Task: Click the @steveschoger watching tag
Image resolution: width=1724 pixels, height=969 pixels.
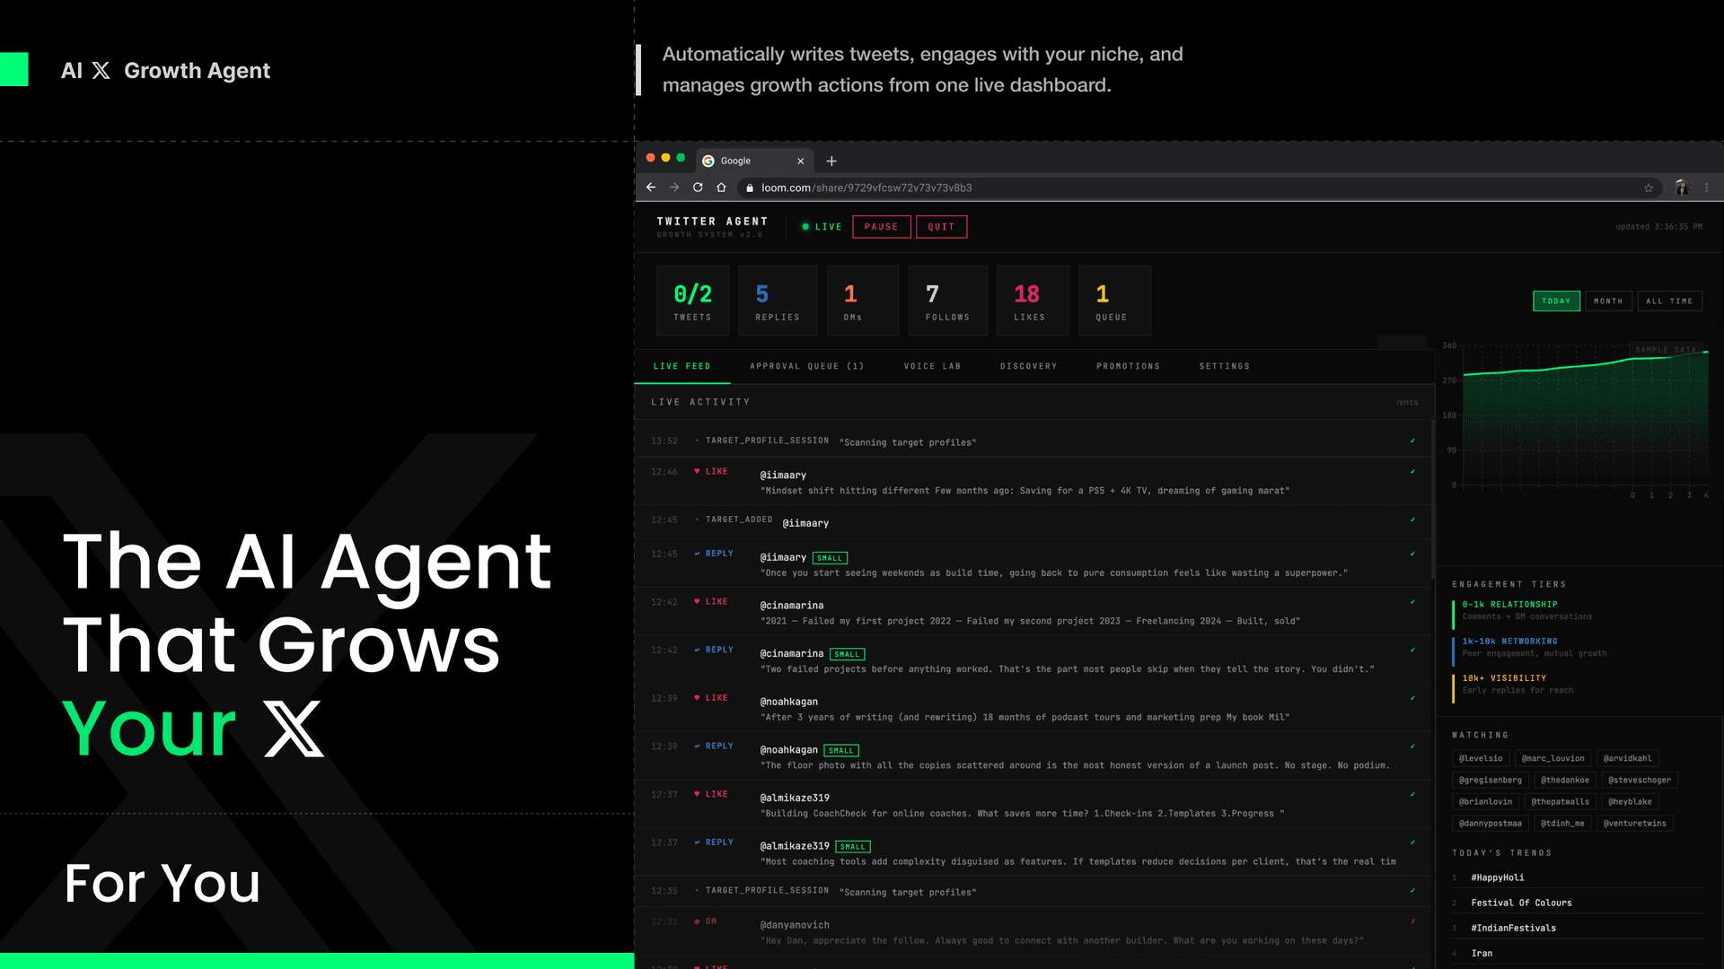Action: click(1640, 781)
